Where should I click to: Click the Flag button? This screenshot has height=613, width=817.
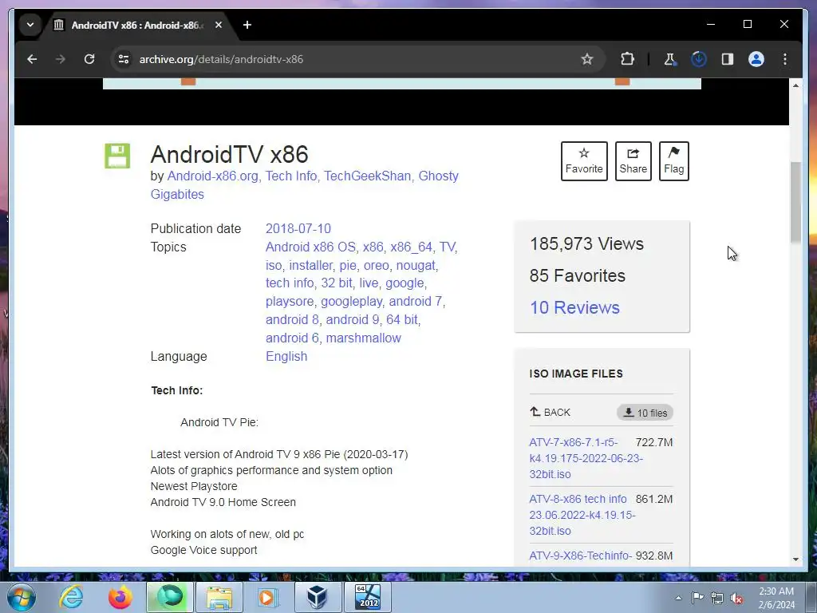click(673, 161)
